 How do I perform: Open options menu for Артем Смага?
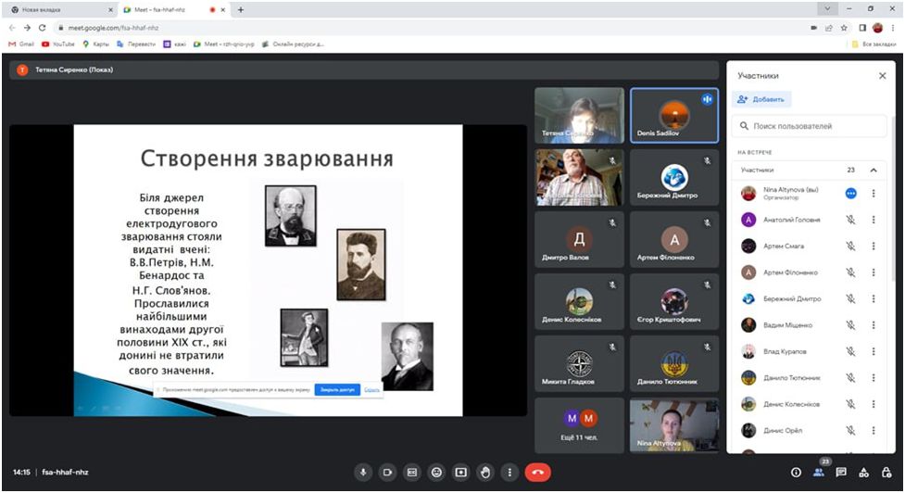pyautogui.click(x=874, y=246)
